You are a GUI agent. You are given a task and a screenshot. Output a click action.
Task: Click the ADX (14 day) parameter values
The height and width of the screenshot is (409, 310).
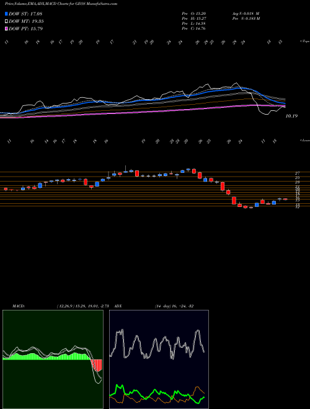[174, 306]
